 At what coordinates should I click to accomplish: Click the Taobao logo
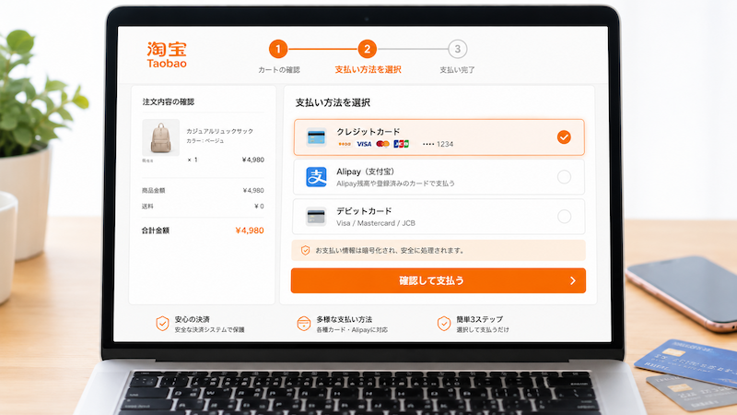tap(167, 55)
